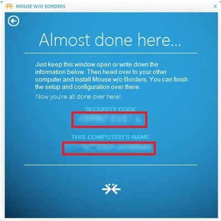
Task: Click the 'Almost done here...' heading
Action: pyautogui.click(x=110, y=40)
